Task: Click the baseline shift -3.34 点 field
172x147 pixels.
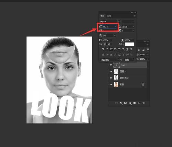Action: pos(107,44)
